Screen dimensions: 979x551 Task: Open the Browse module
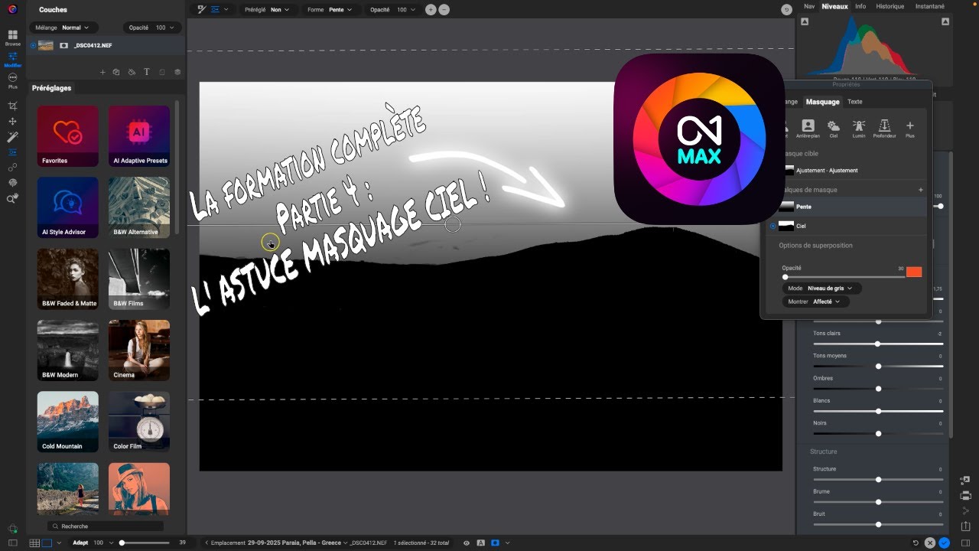(x=12, y=37)
